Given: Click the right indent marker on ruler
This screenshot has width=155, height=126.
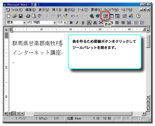Looking at the screenshot, I should pos(144,30).
